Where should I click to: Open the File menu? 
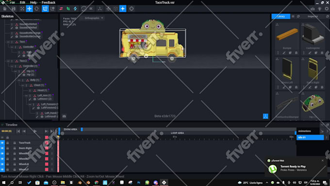pos(12,2)
